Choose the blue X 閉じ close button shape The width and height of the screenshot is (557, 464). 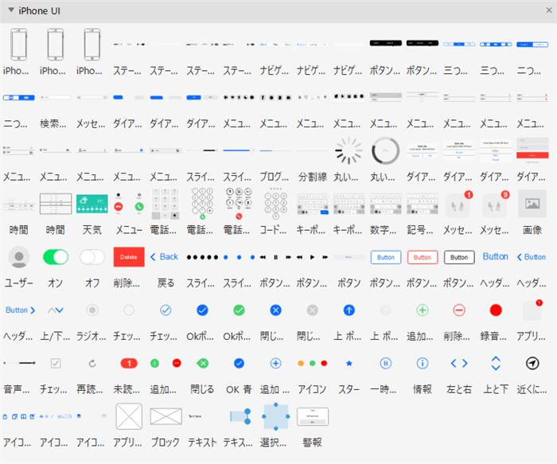275,310
